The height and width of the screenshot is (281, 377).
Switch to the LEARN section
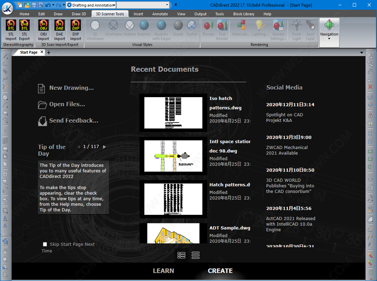(x=163, y=271)
